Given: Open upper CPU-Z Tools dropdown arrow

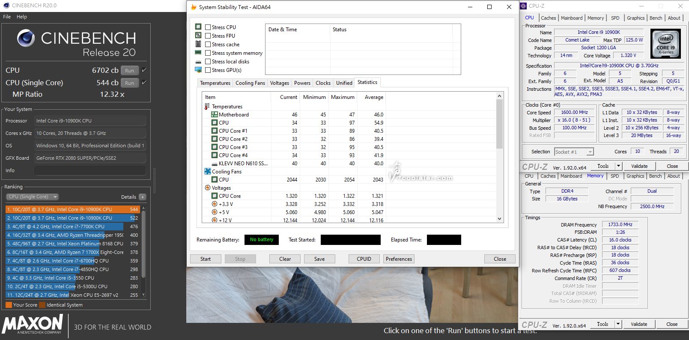Looking at the screenshot, I should [618, 166].
